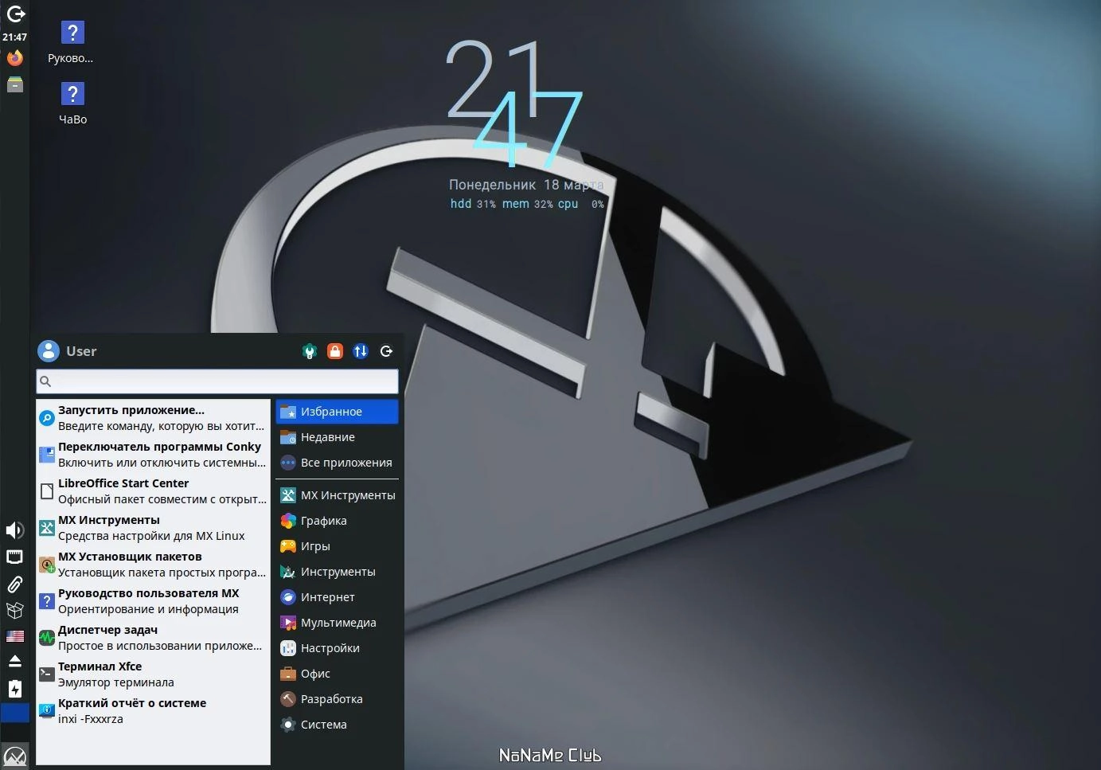Click the log out icon in menu header
This screenshot has width=1101, height=770.
pos(386,351)
